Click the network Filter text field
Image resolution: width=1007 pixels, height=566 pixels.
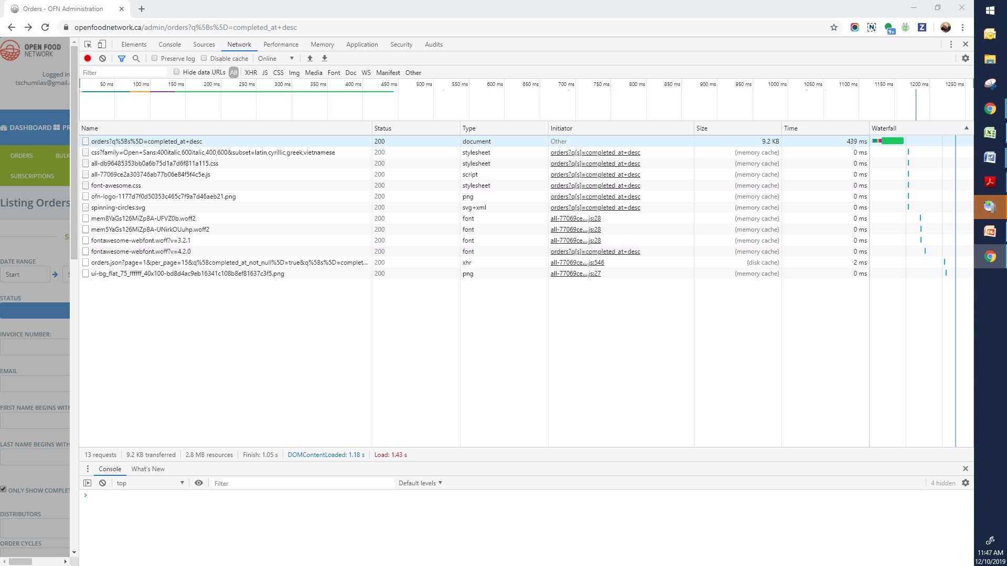point(124,73)
